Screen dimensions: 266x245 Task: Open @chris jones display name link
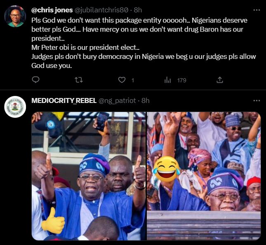(x=53, y=9)
